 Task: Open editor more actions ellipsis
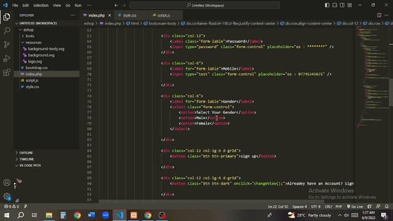pos(386,15)
